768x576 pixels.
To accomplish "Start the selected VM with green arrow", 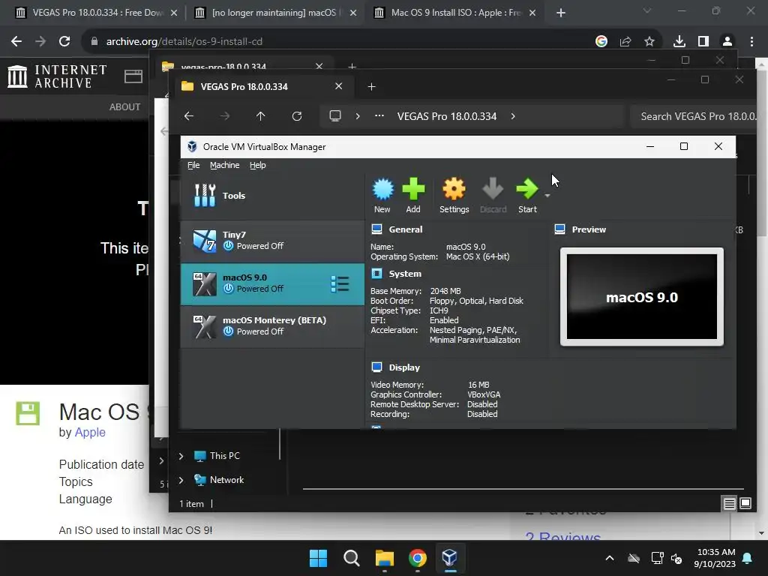I will (527, 196).
